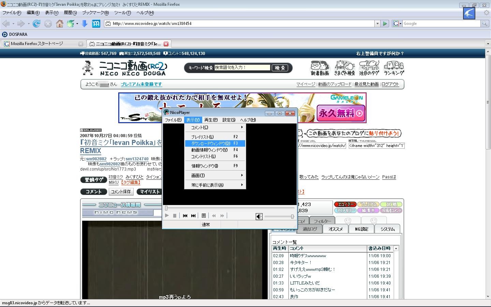The height and width of the screenshot is (307, 491).
Task: Skip to previous track in NicoPlayer
Action: pos(185,216)
